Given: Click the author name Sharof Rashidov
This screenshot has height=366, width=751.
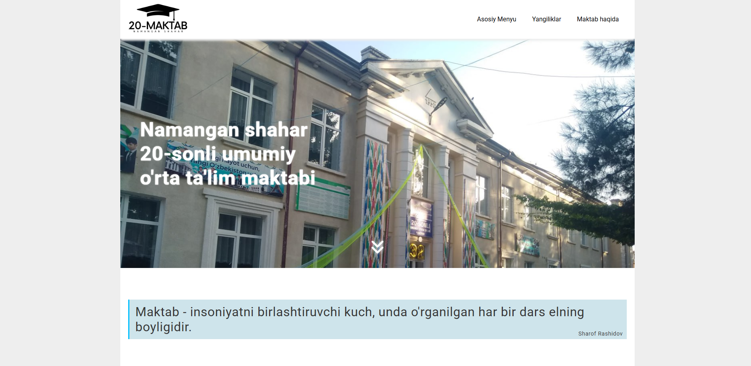Looking at the screenshot, I should tap(600, 334).
